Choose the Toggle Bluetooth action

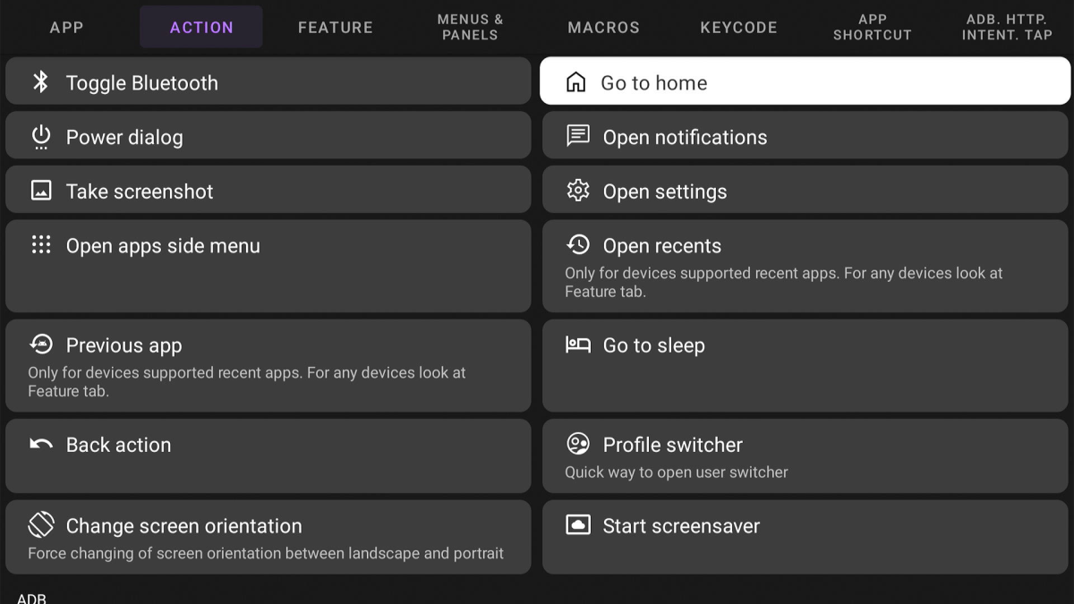pos(268,82)
